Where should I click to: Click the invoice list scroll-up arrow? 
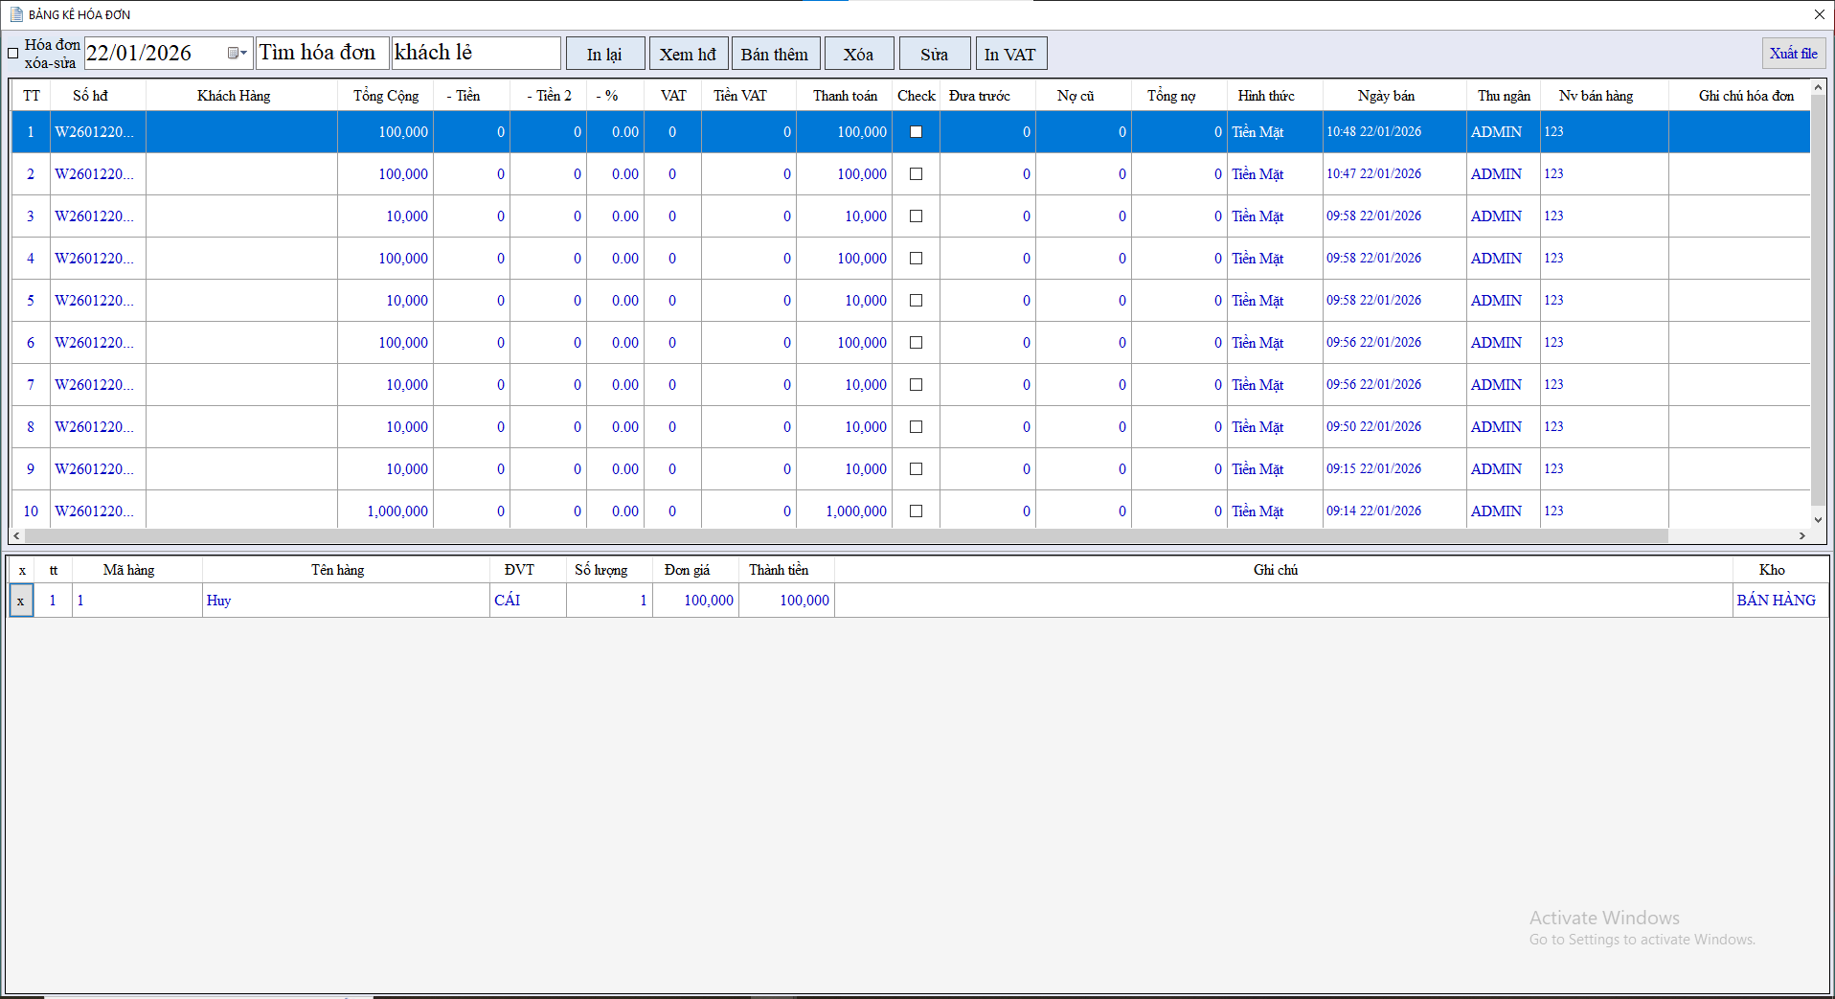point(1818,89)
